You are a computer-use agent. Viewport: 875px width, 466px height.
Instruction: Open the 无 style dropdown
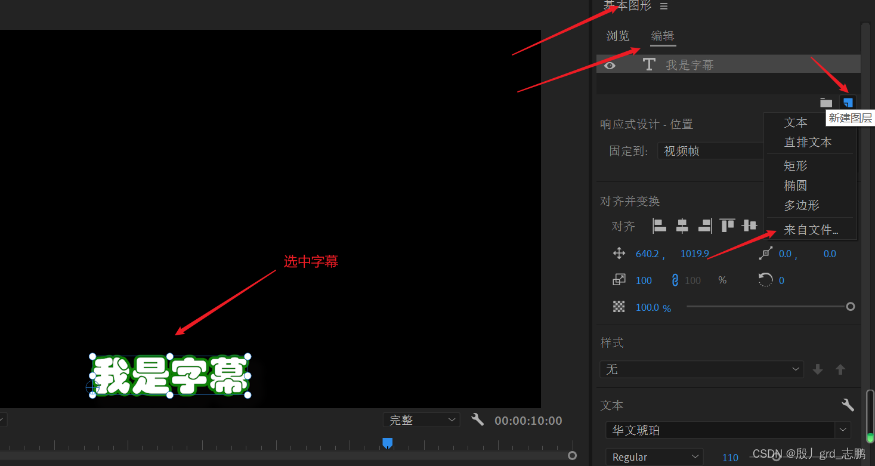pos(702,369)
